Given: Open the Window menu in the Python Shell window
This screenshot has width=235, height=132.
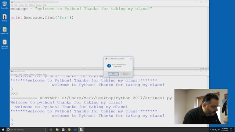Looking at the screenshot, I should click(x=39, y=74).
